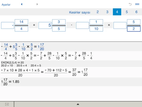This screenshot has height=107, width=142.
Task: Edit whole number field containing 5
Action: 45,25
